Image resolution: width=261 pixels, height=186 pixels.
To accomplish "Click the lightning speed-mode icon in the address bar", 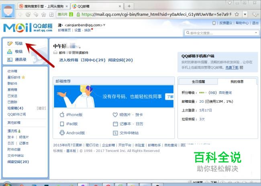I will click(x=230, y=14).
